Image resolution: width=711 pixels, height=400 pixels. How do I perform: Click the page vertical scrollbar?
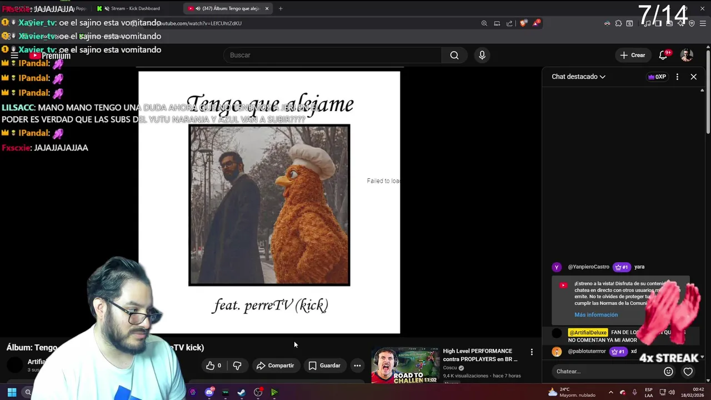click(x=708, y=92)
